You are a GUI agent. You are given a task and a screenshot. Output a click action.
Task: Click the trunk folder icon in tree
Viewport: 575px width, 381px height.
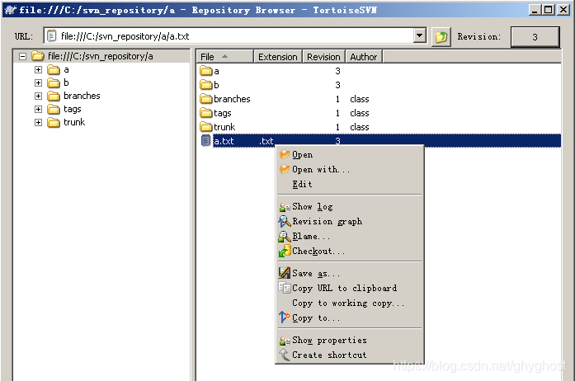54,122
